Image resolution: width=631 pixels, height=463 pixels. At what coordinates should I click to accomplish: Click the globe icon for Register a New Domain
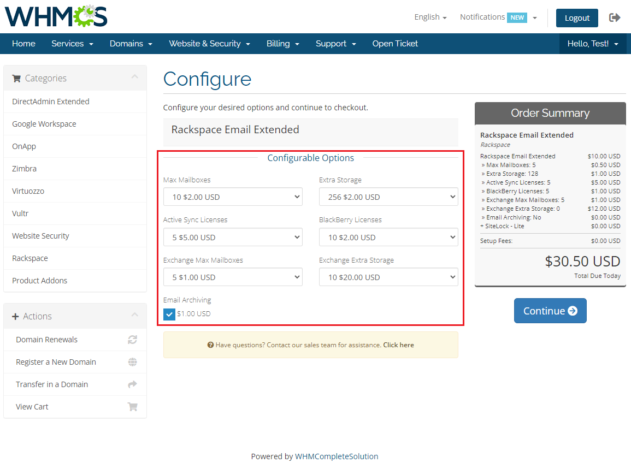point(132,362)
